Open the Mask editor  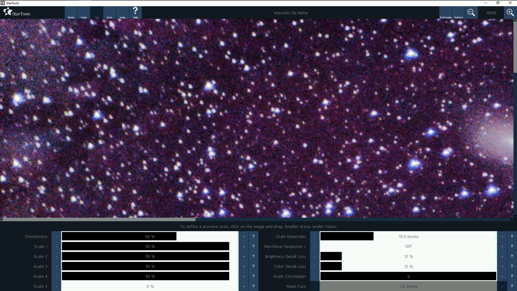[x=84, y=13]
